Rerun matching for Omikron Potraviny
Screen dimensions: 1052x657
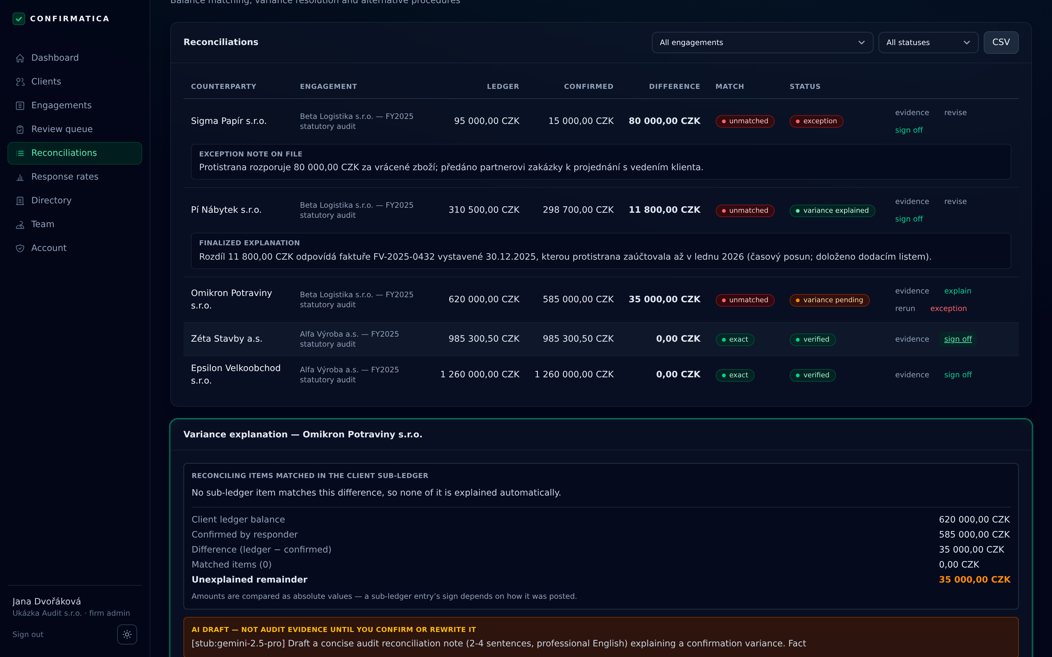[x=905, y=308]
